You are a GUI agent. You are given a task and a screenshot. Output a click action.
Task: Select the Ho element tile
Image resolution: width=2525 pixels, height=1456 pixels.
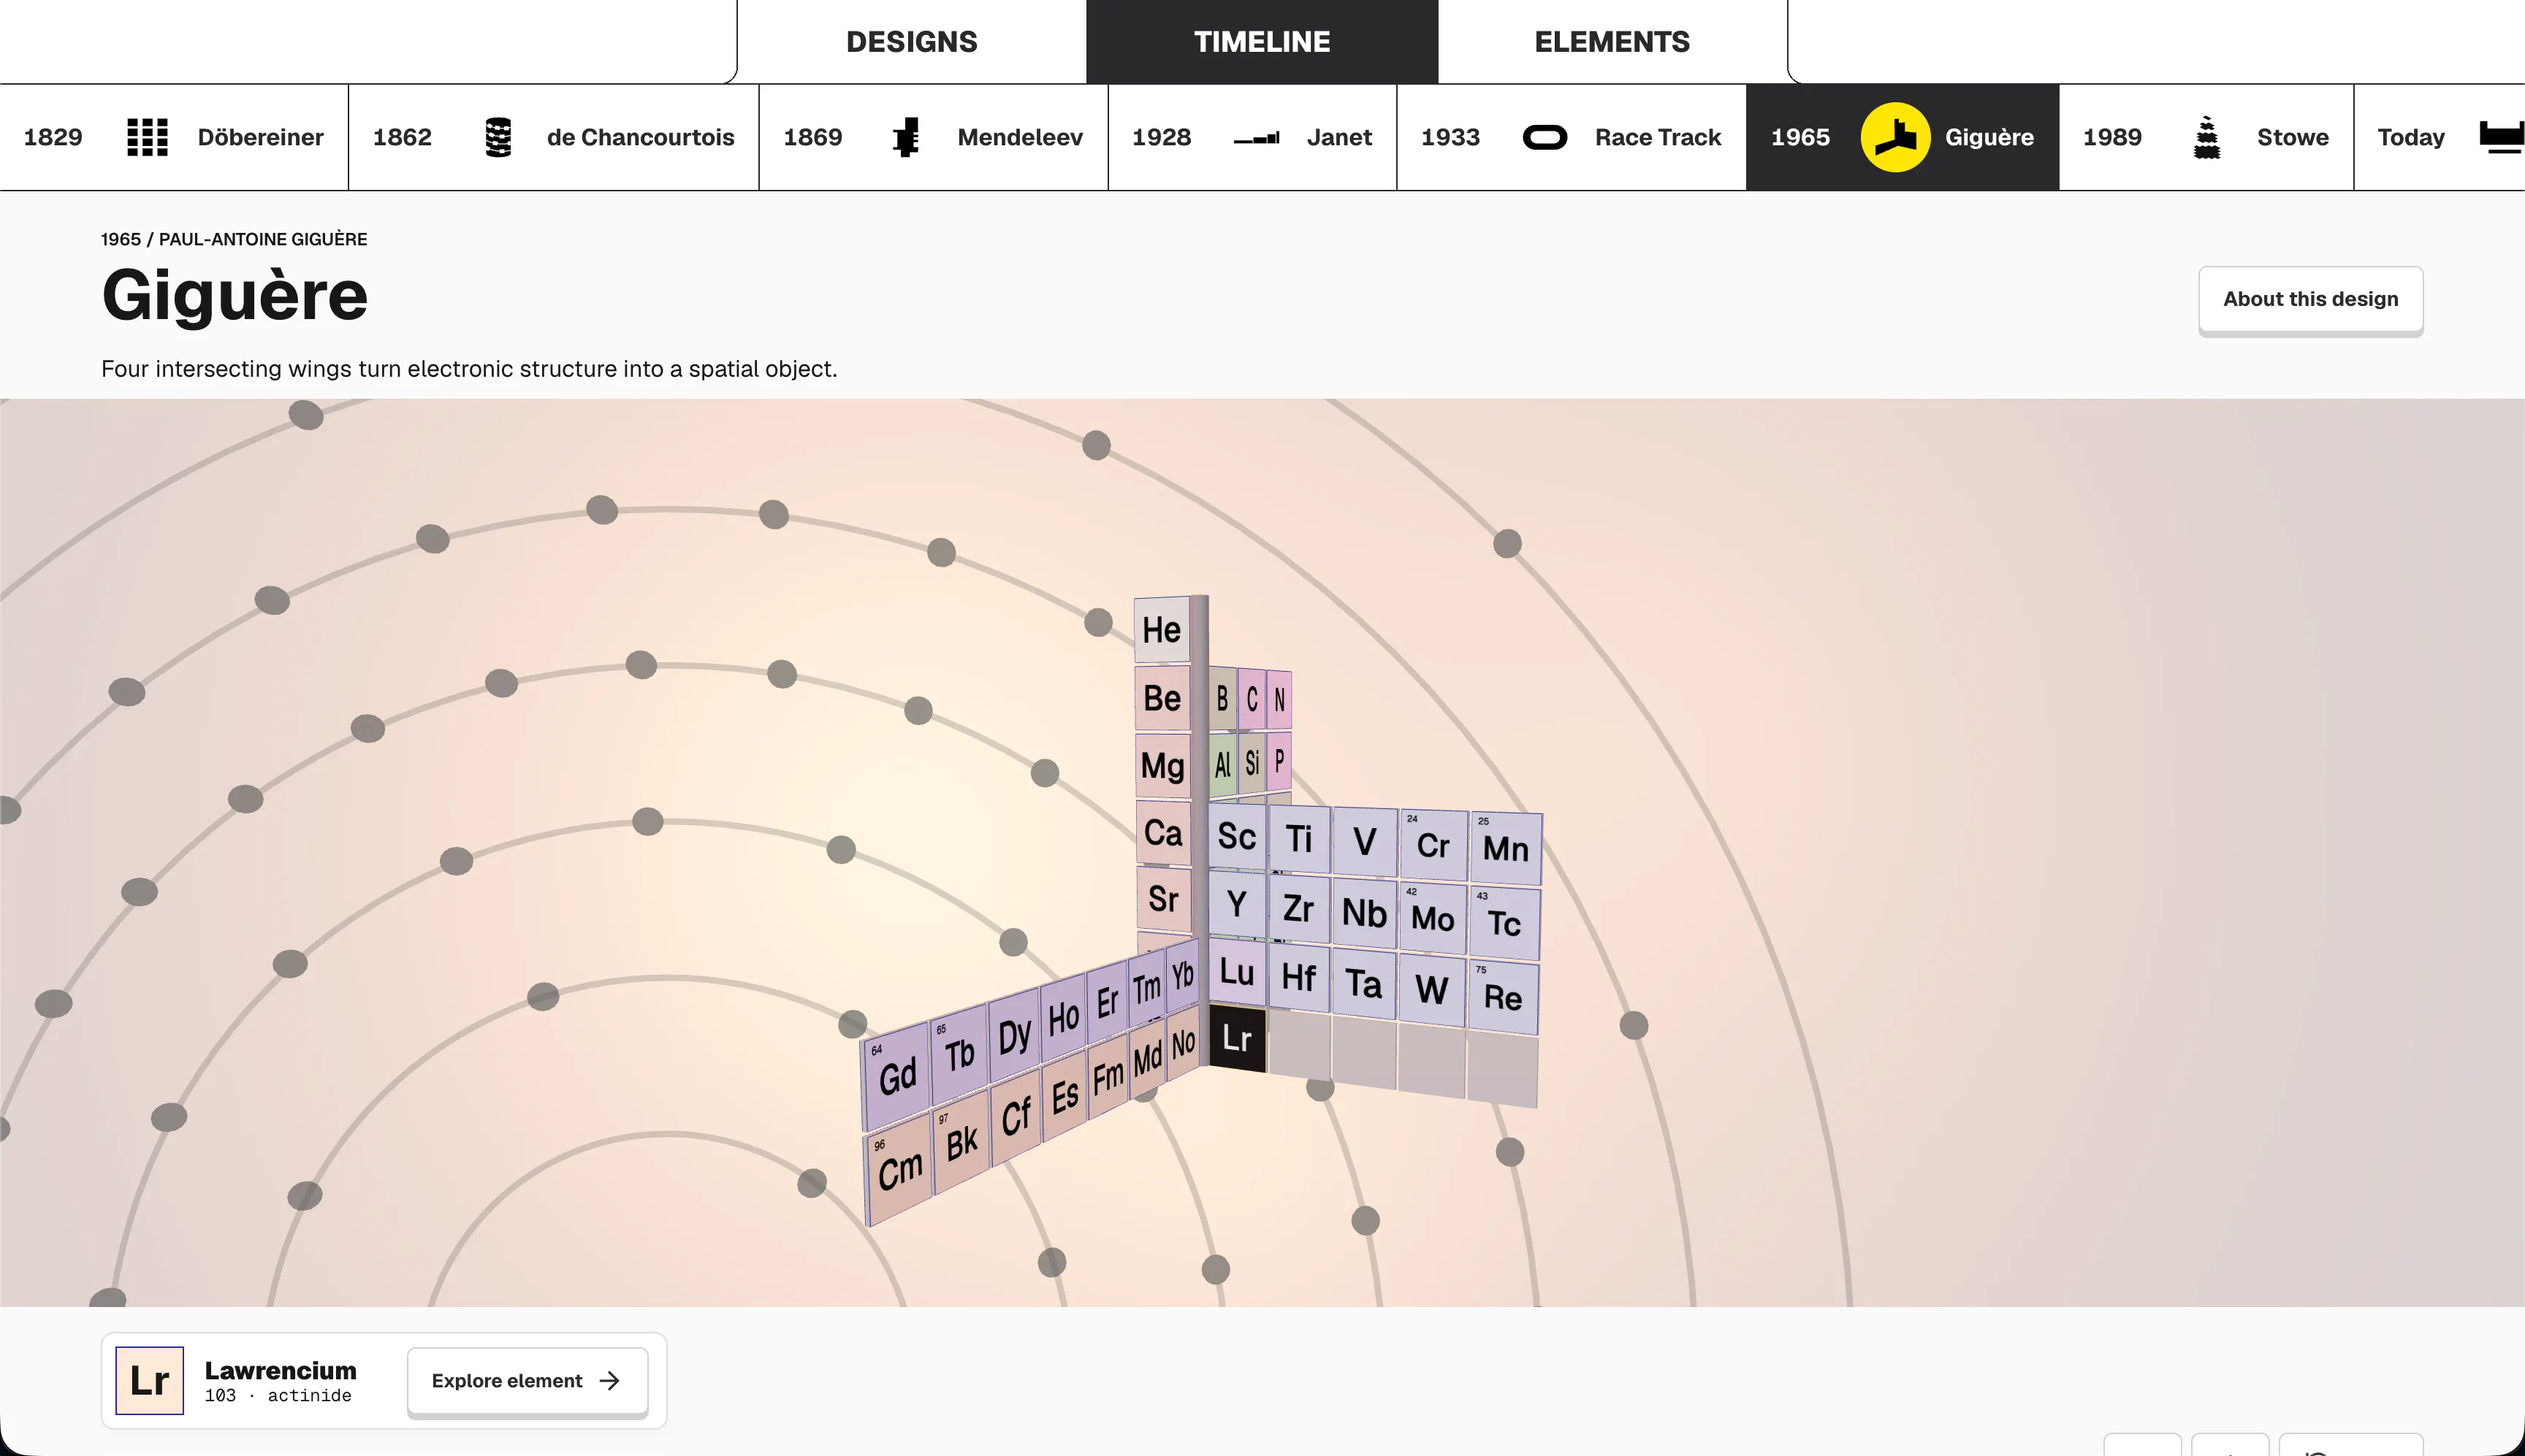(1062, 1018)
